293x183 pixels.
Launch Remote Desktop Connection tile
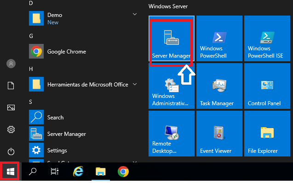click(172, 134)
